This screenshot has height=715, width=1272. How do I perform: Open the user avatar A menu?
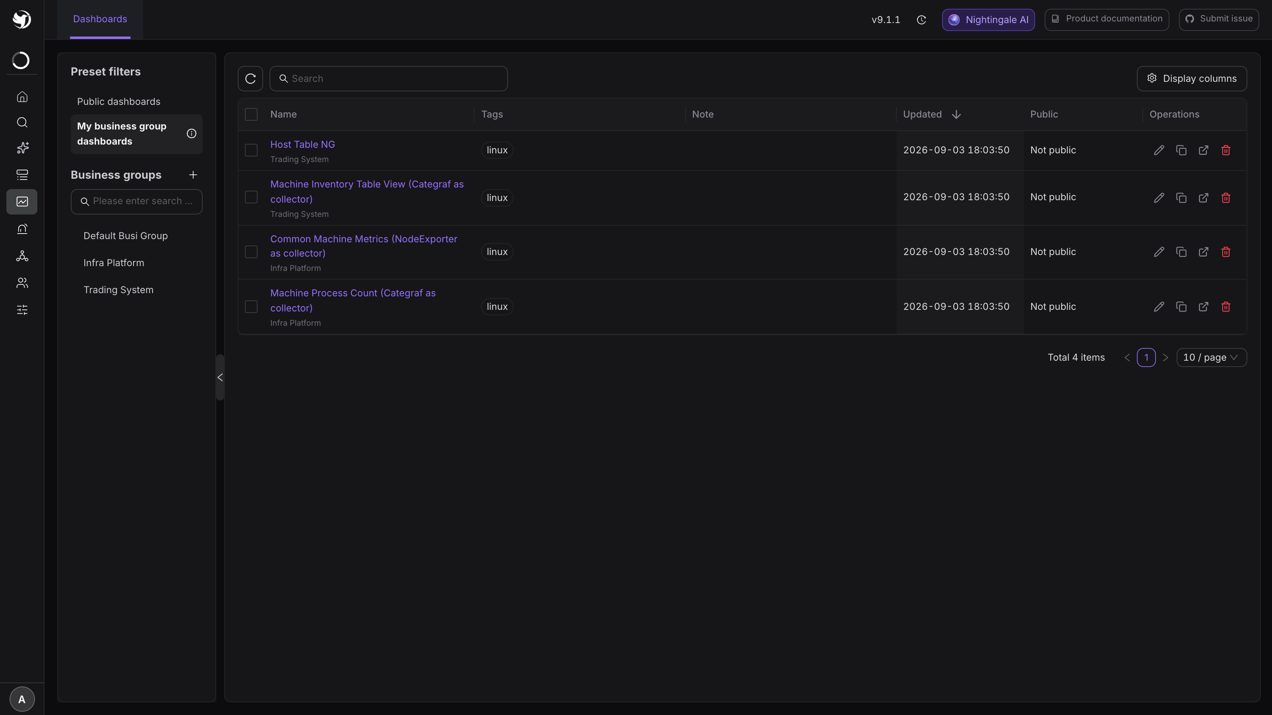coord(22,699)
